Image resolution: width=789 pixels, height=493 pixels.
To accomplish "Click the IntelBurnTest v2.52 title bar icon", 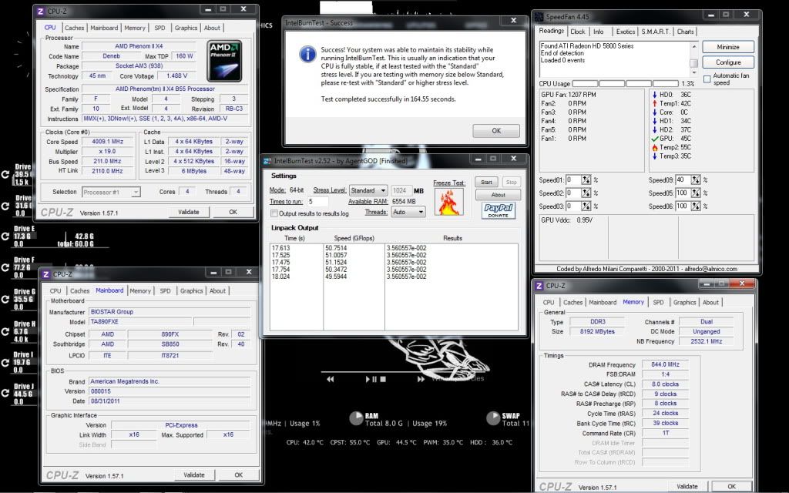I will tap(267, 161).
